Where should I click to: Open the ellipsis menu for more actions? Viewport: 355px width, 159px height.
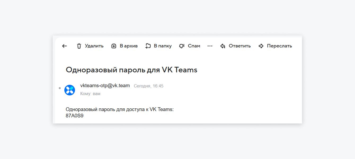point(210,46)
